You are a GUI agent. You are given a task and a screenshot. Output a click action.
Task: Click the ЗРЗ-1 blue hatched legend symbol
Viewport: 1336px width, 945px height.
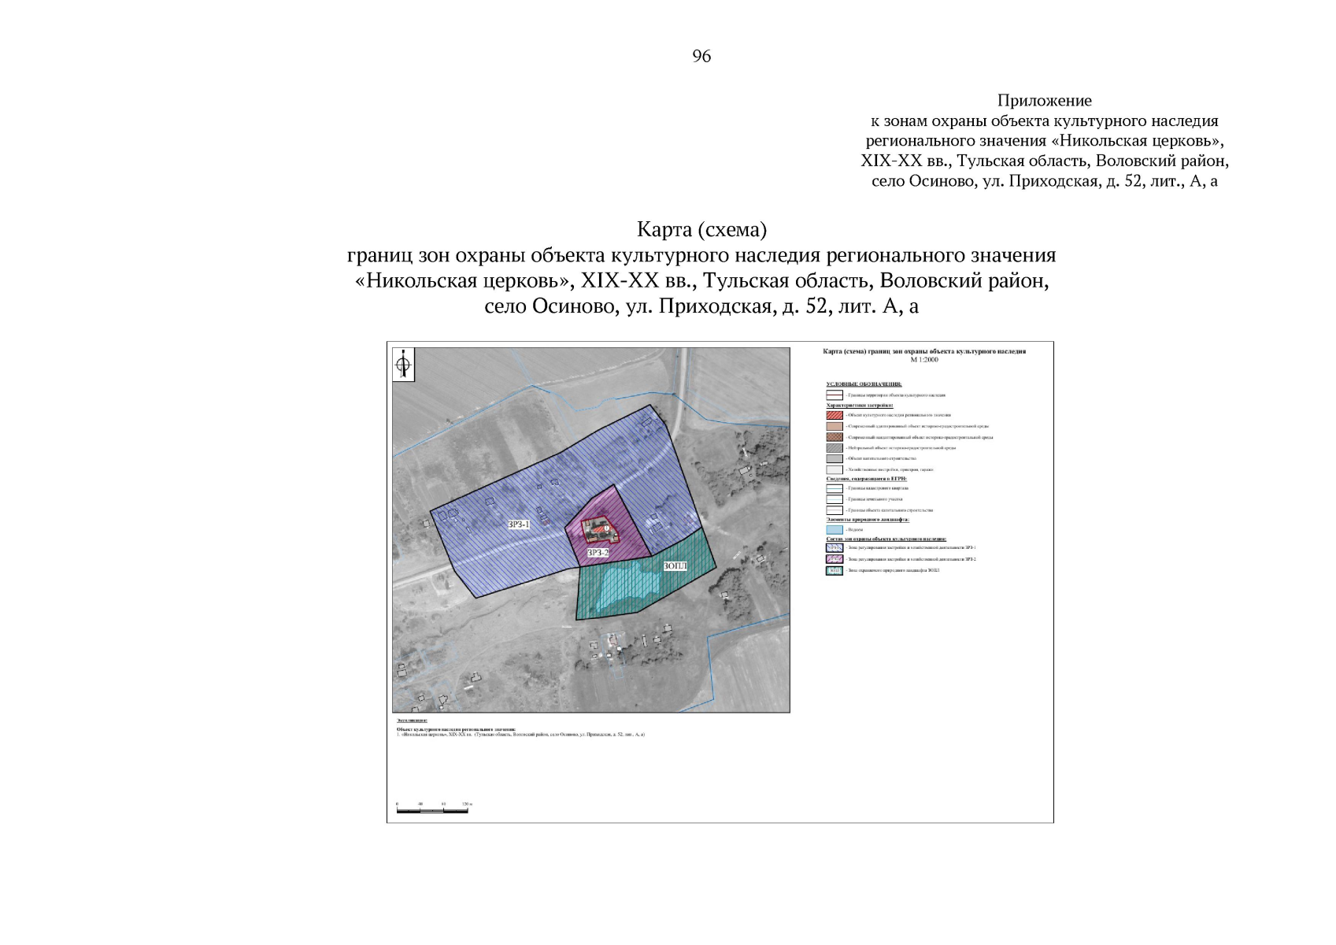834,547
